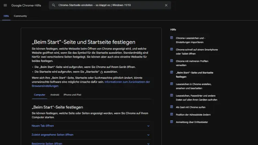Screen dimensions: 258x145
Task: Select the Computer platform tab
Action: [40, 95]
